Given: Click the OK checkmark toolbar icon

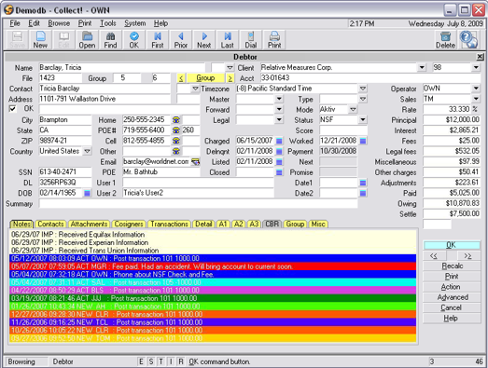Looking at the screenshot, I should (134, 40).
